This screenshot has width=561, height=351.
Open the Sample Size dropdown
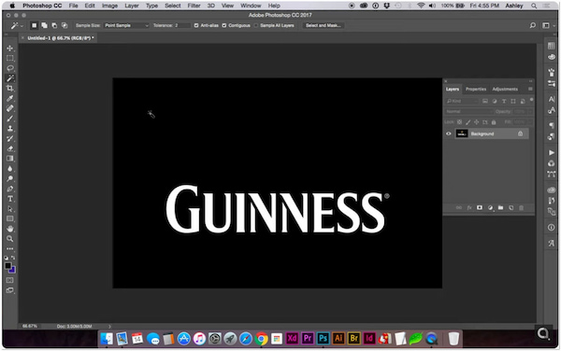(126, 25)
